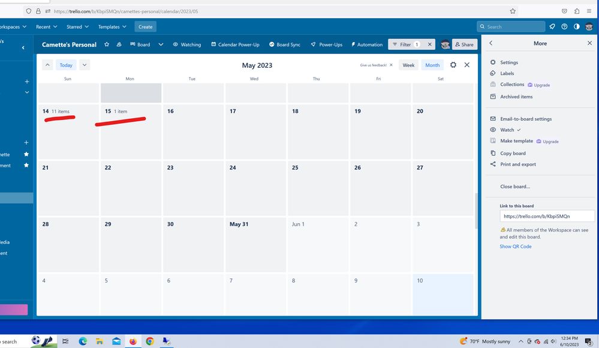Click the Upgrade link next to Collections

click(539, 85)
